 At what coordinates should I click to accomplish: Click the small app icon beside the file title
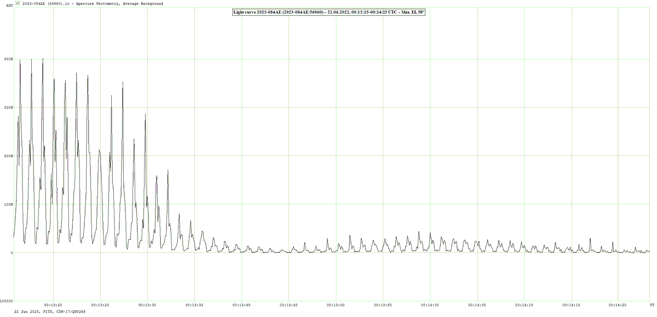click(17, 3)
